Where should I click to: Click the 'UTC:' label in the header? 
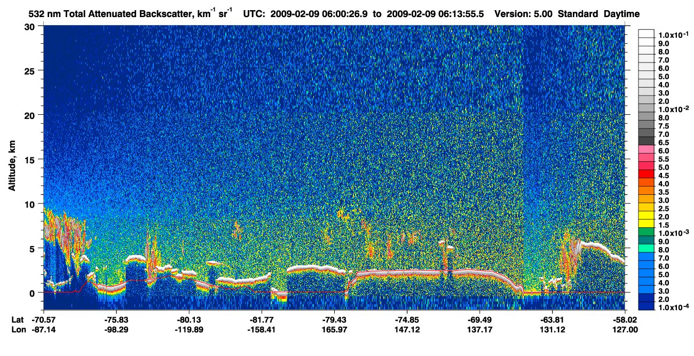tap(254, 14)
